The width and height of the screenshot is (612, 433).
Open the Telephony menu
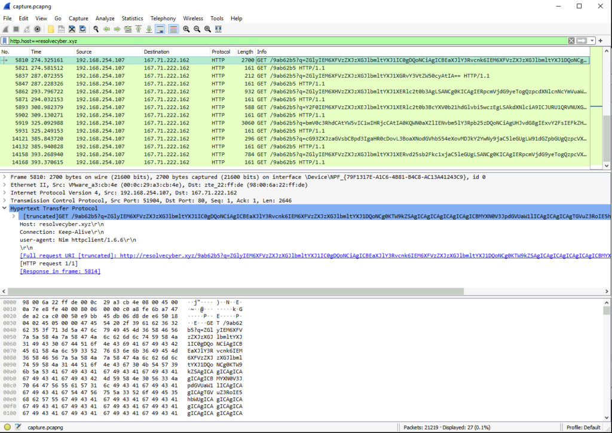pyautogui.click(x=163, y=19)
